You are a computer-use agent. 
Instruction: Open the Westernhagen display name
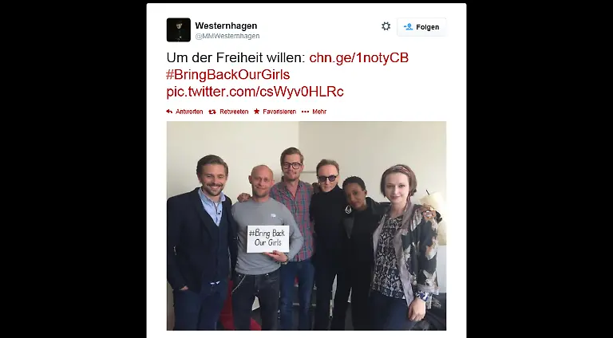pos(226,26)
